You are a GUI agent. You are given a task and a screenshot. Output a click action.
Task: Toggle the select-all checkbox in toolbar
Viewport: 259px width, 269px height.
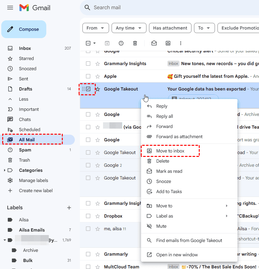click(x=88, y=43)
